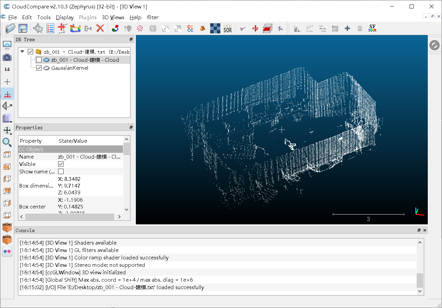
Task: Select zb_001 - Cloud-建模 - Cloud tree item
Action: coord(85,60)
